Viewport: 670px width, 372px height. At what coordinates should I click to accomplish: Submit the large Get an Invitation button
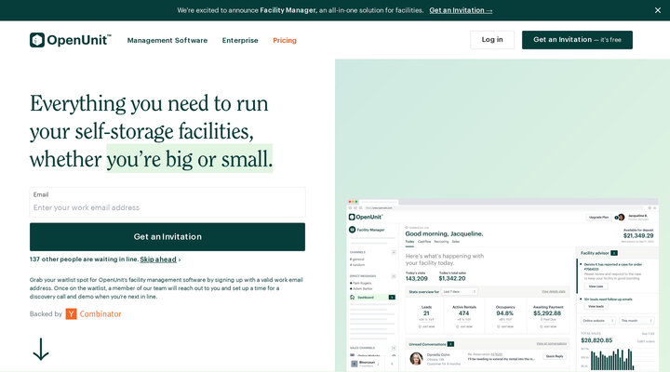(x=167, y=236)
